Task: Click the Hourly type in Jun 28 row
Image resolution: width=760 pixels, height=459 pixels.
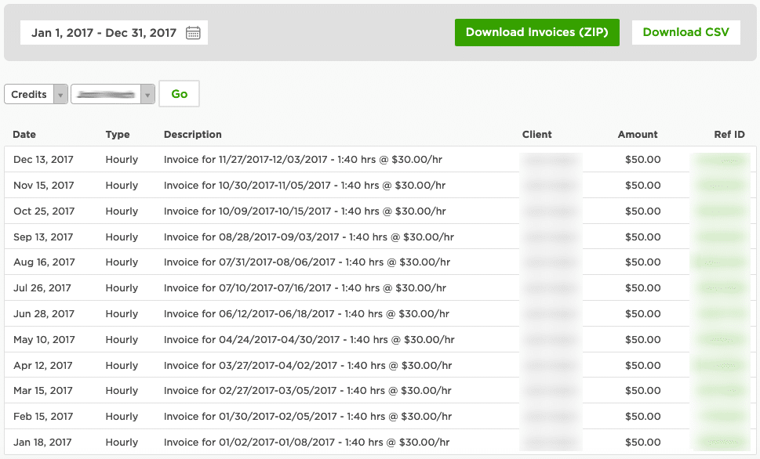Action: point(122,314)
